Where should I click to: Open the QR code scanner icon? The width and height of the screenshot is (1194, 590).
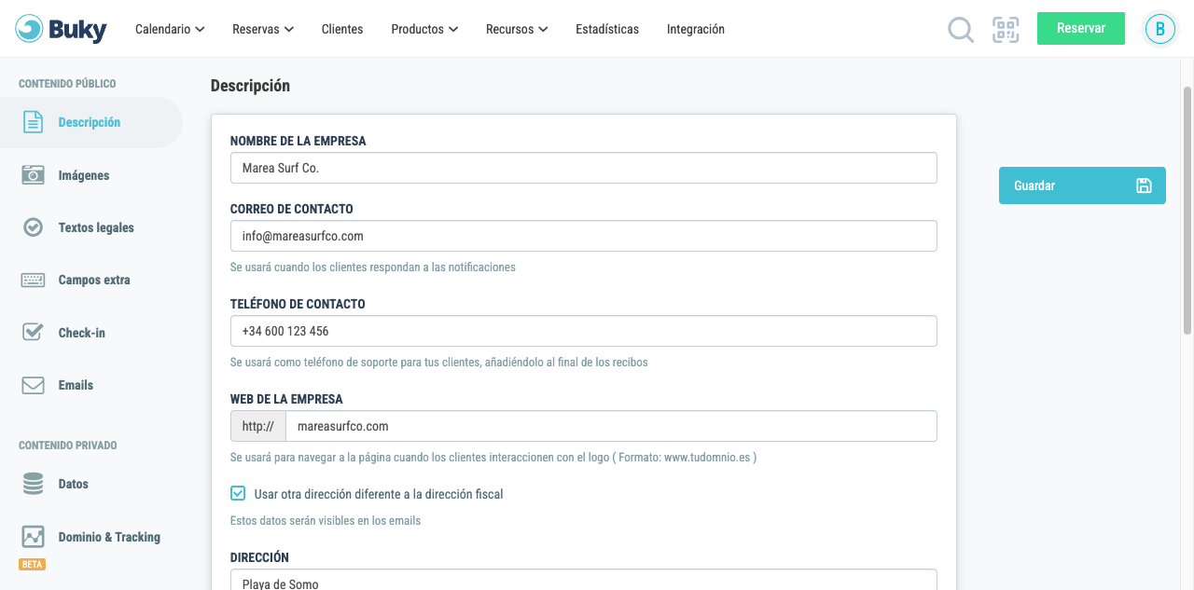[1006, 30]
